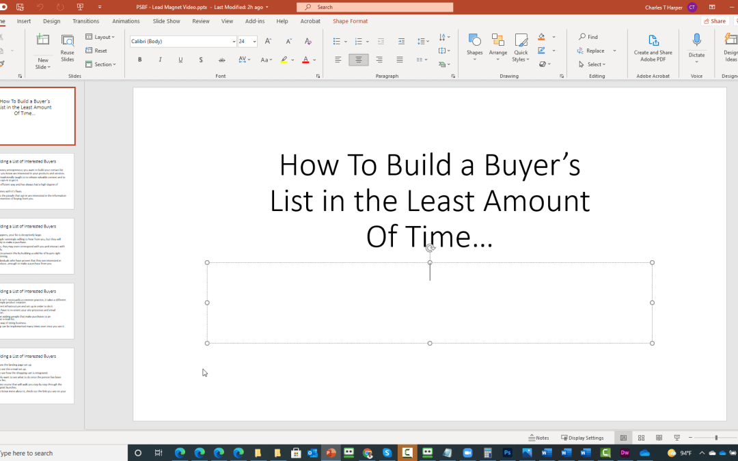738x461 pixels.
Task: Start presentation from beginning in Quick Access
Action: [x=80, y=7]
